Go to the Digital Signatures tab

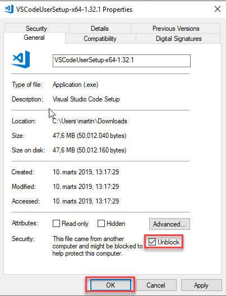point(178,39)
